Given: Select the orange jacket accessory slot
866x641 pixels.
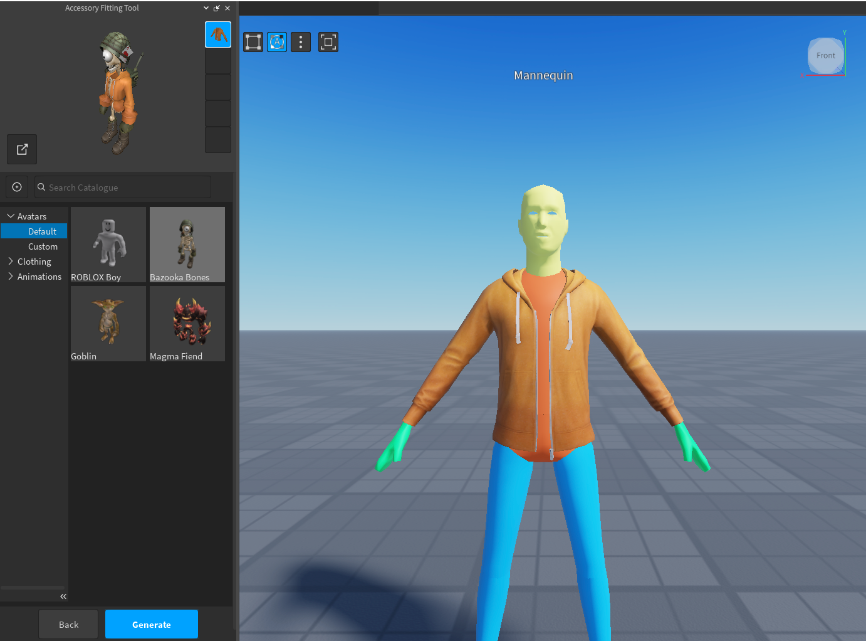Looking at the screenshot, I should pyautogui.click(x=218, y=34).
